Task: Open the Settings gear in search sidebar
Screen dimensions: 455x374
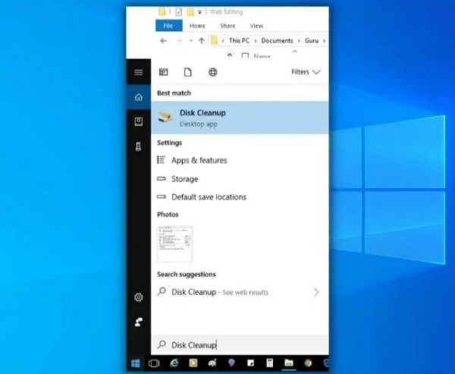Action: (139, 297)
